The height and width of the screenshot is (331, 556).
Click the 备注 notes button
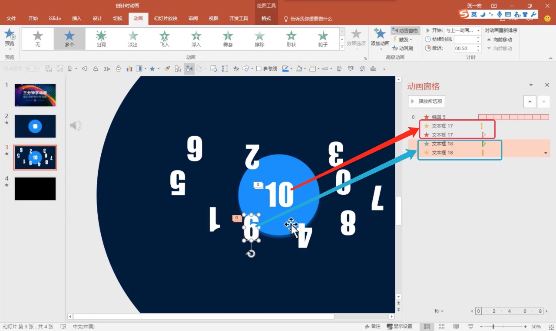coord(372,326)
